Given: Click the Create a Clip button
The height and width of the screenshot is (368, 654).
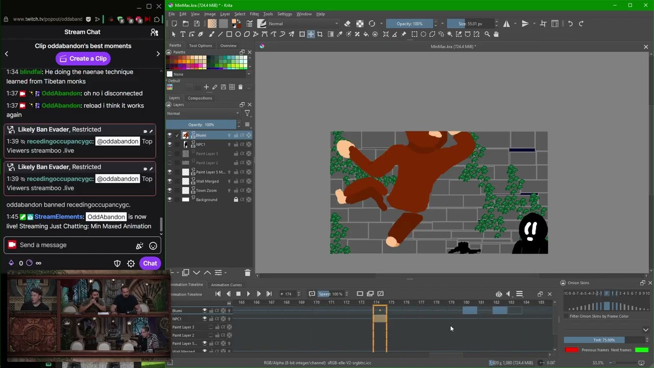Looking at the screenshot, I should (x=83, y=59).
